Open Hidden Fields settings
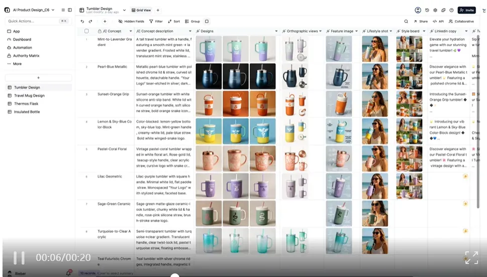The width and height of the screenshot is (487, 277). pos(131,22)
